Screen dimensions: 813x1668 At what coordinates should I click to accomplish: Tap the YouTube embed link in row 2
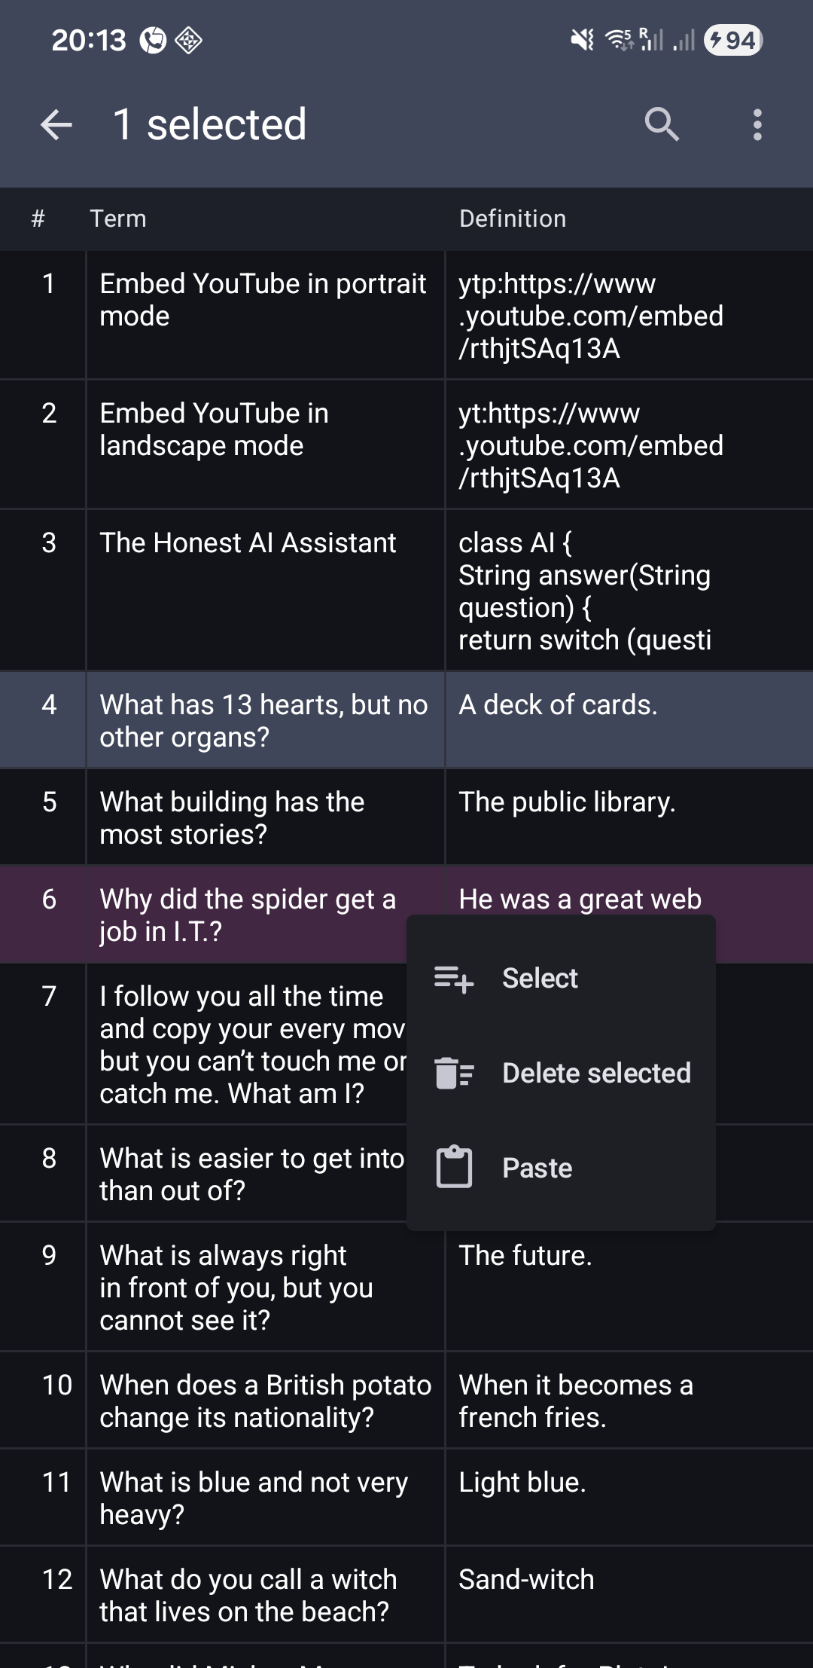point(591,445)
